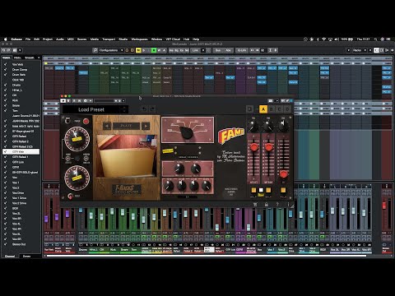Click the rightmost red fader cap
Viewport: 395px width, 296px height.
click(283, 173)
